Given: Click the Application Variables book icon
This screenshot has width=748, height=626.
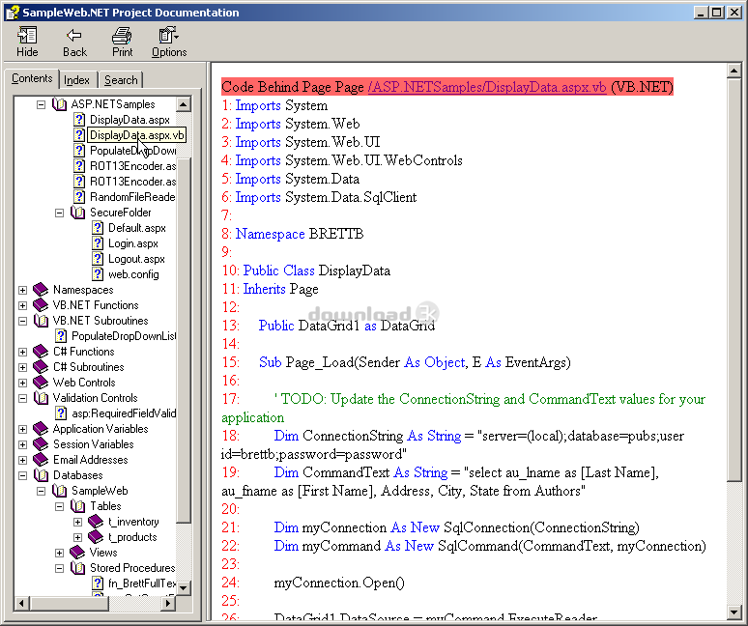Looking at the screenshot, I should tap(41, 429).
